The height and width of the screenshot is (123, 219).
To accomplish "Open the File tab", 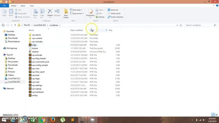I will [4, 6].
